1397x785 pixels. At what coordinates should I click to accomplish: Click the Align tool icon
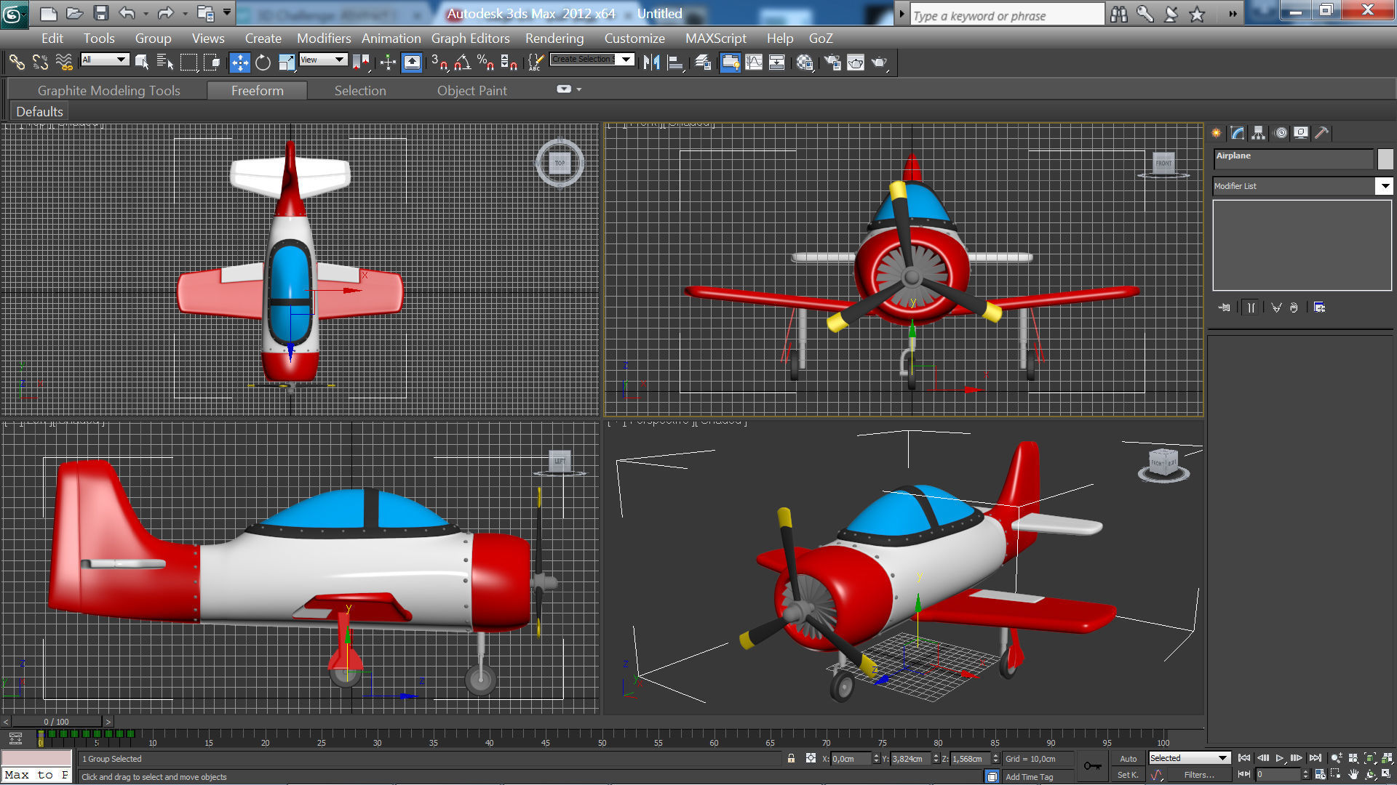[x=675, y=63]
